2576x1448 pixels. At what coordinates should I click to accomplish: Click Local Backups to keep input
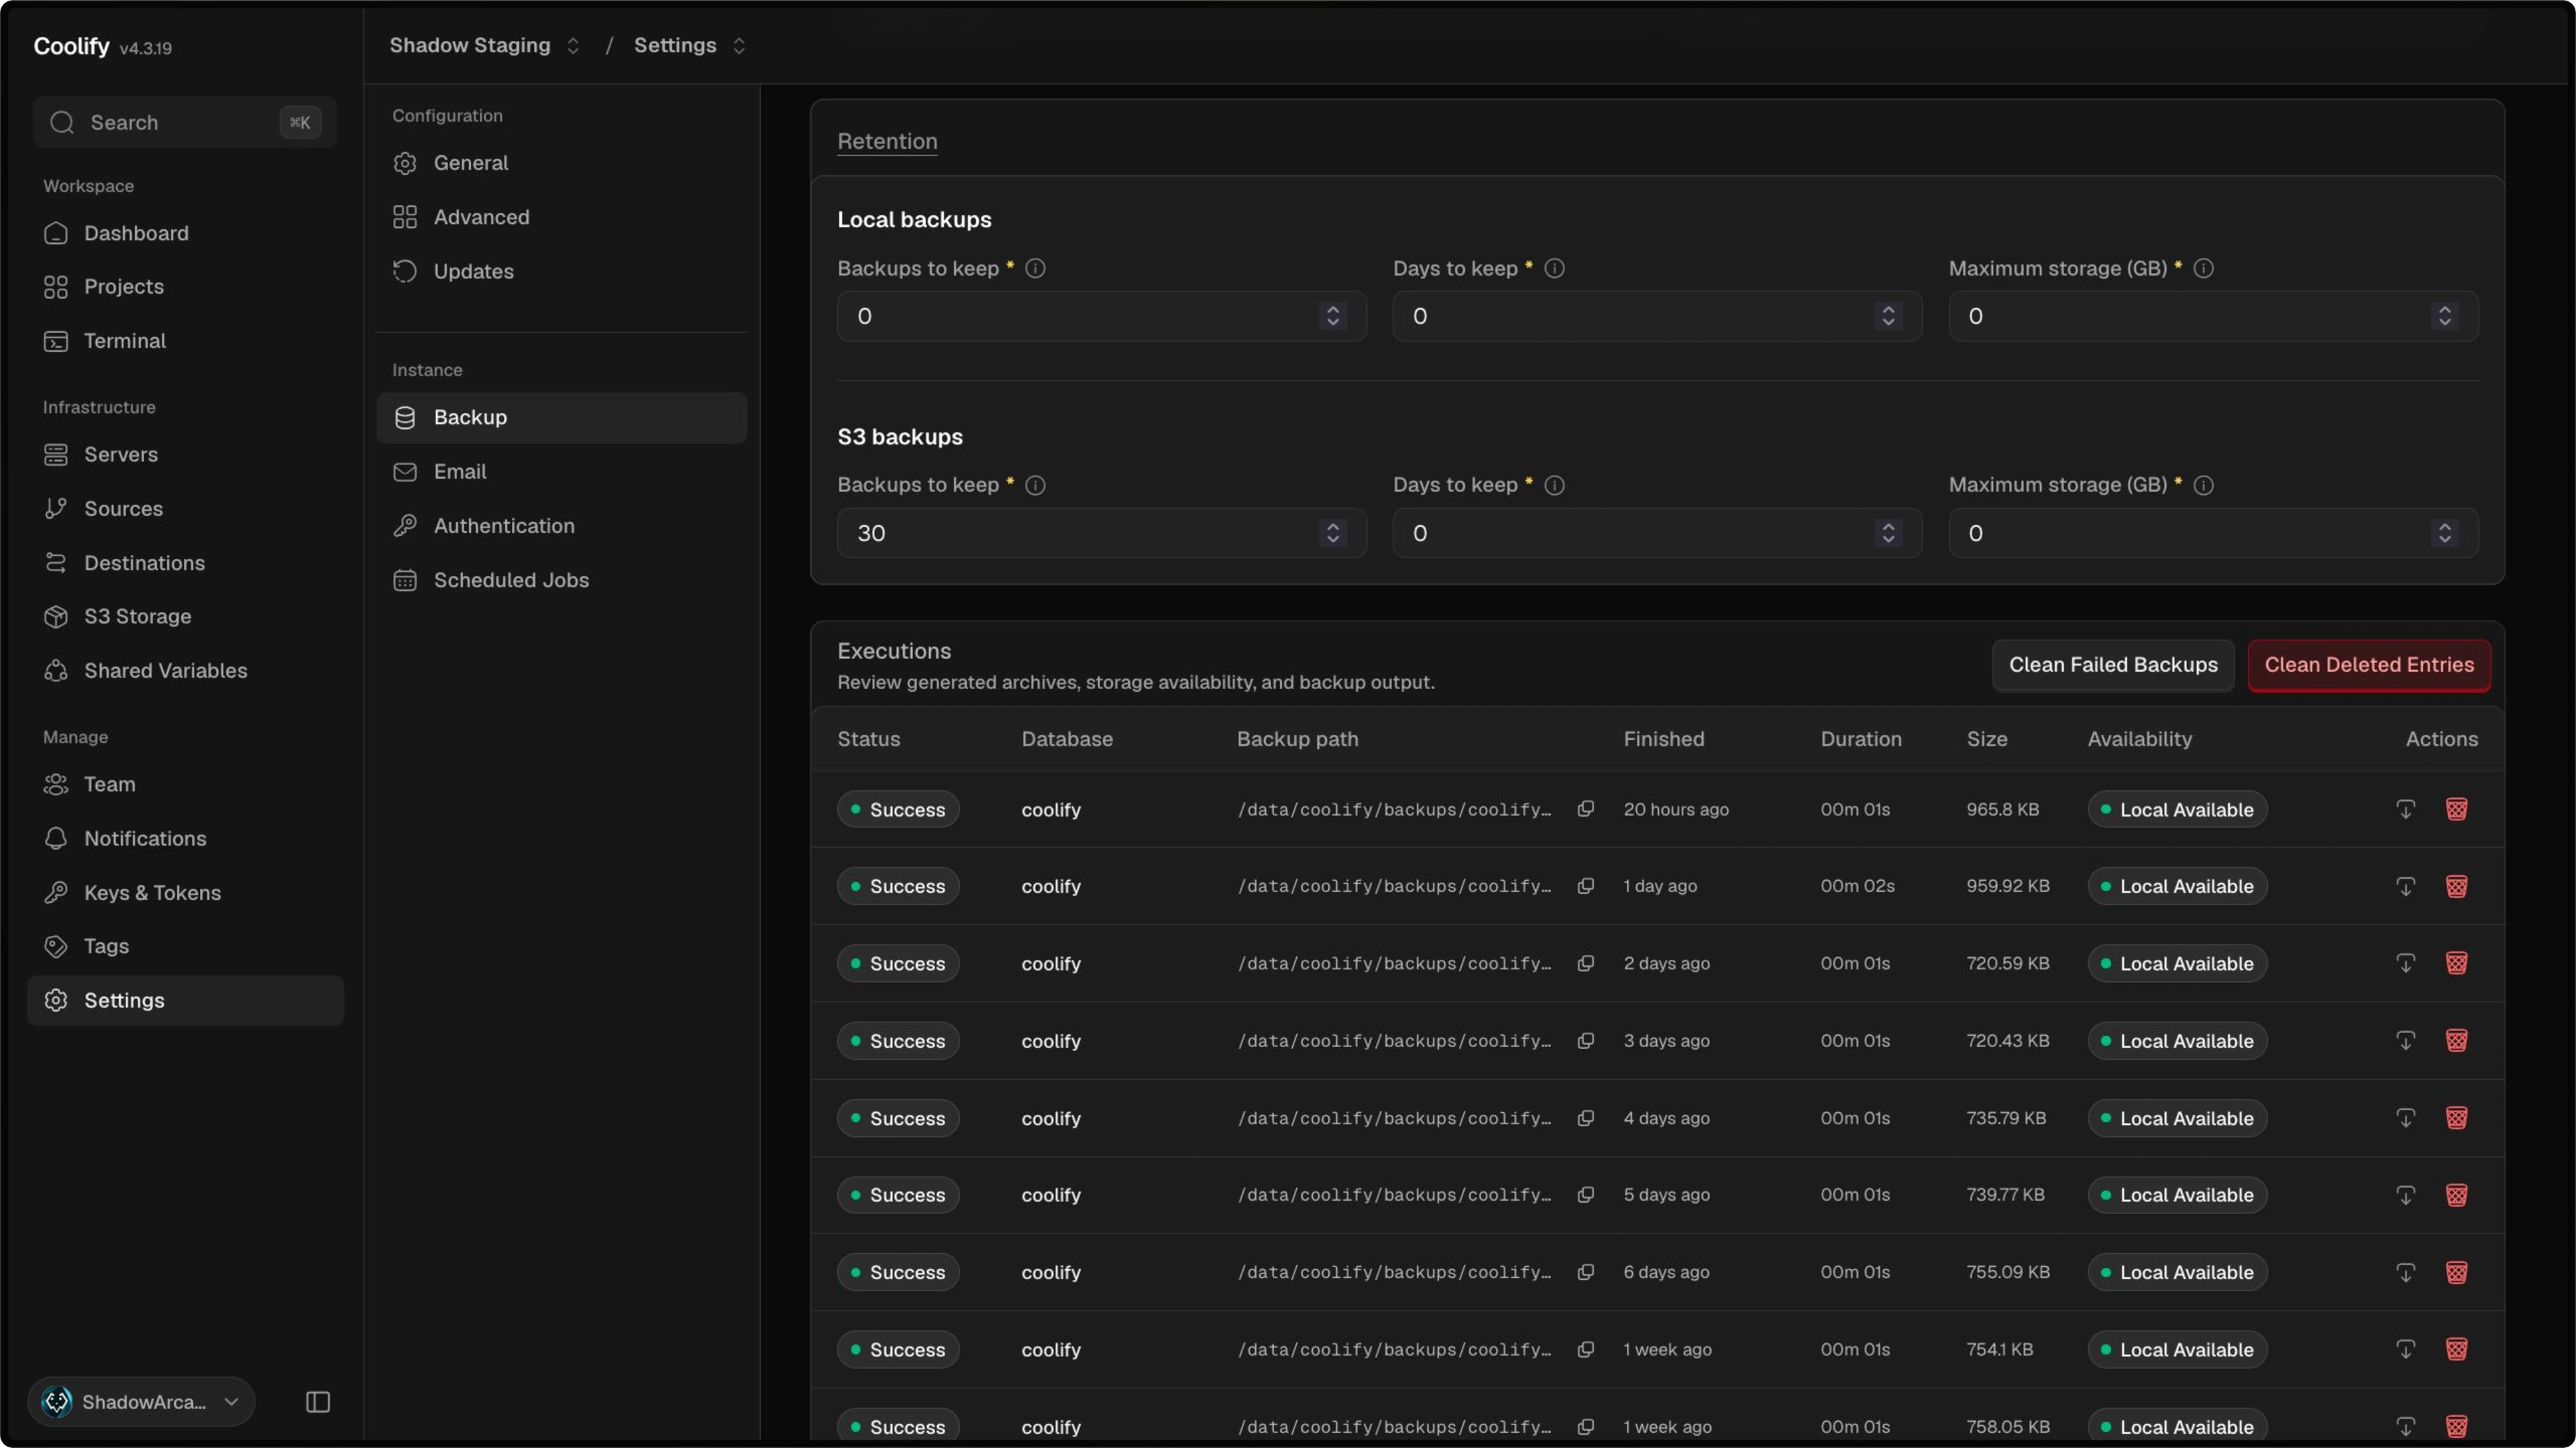pyautogui.click(x=1101, y=316)
